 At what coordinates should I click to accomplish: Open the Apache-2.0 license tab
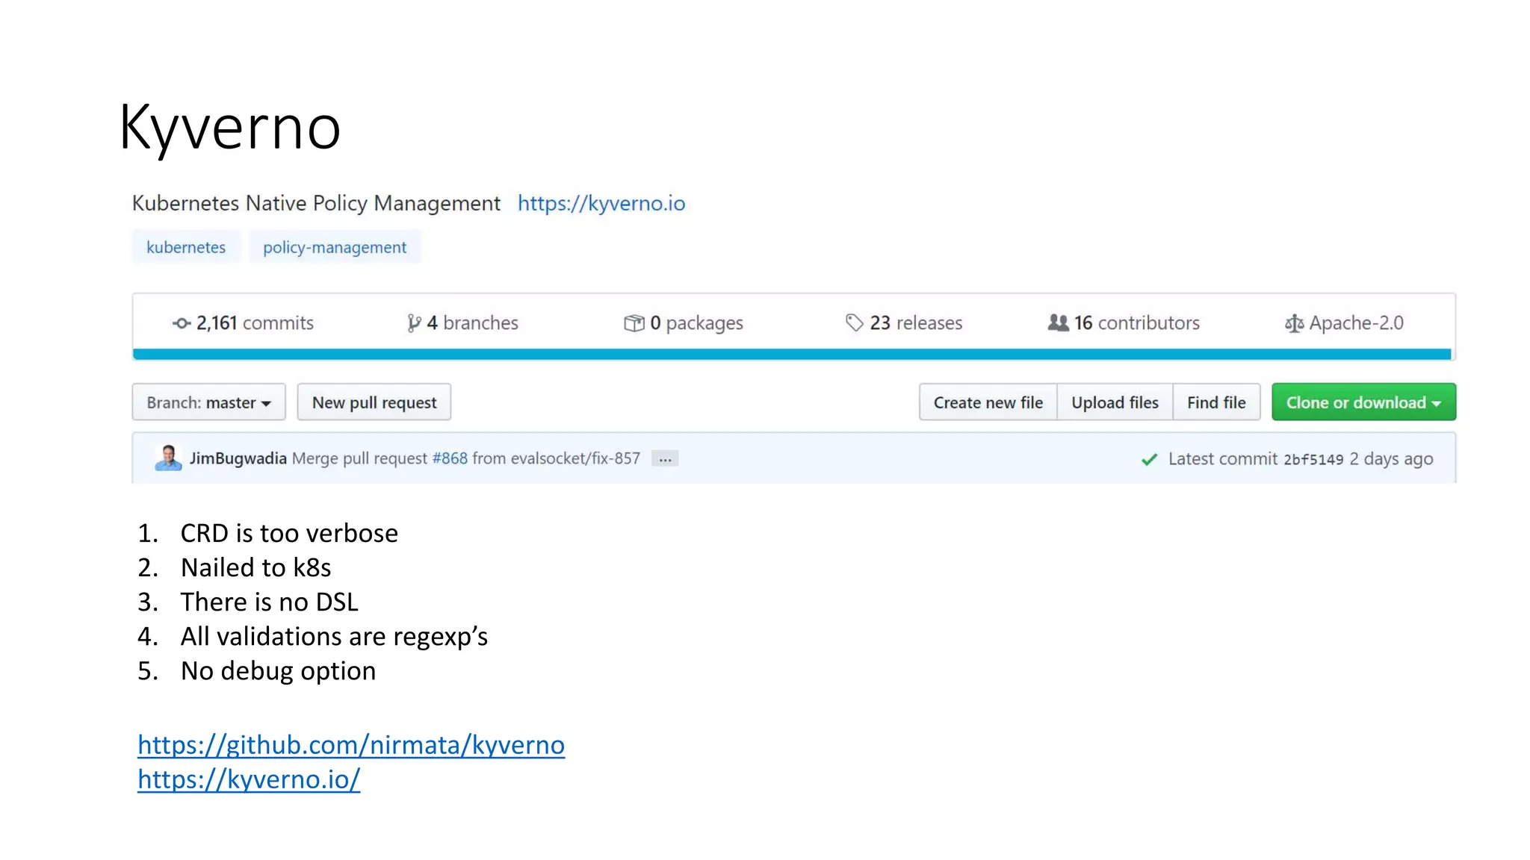[1344, 323]
